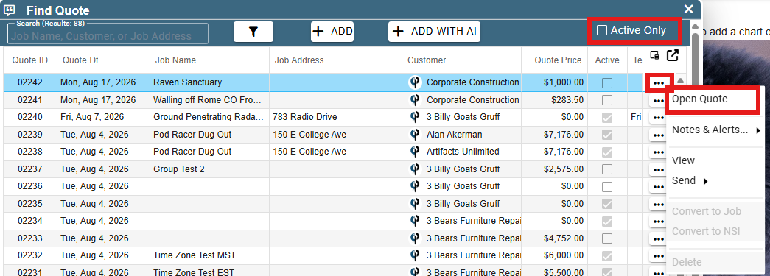Toggle Active checkbox for quote 02239

click(x=607, y=135)
